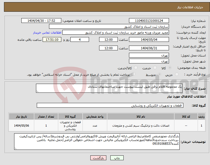
Task: Click the buyer notes text area
Action: [x=97, y=142]
